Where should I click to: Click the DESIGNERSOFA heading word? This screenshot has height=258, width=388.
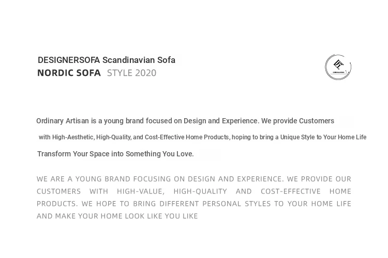[x=69, y=60]
